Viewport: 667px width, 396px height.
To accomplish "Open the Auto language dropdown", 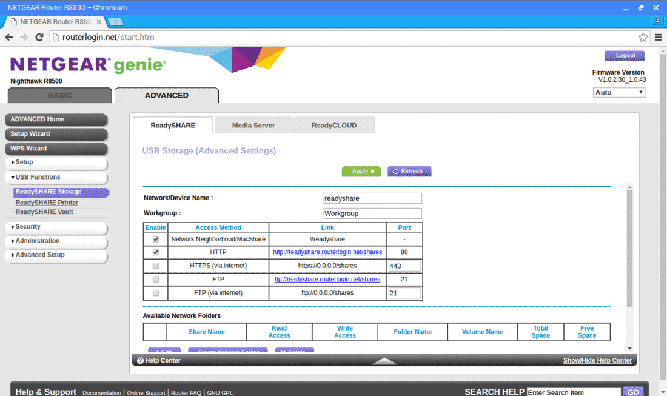I will 619,92.
